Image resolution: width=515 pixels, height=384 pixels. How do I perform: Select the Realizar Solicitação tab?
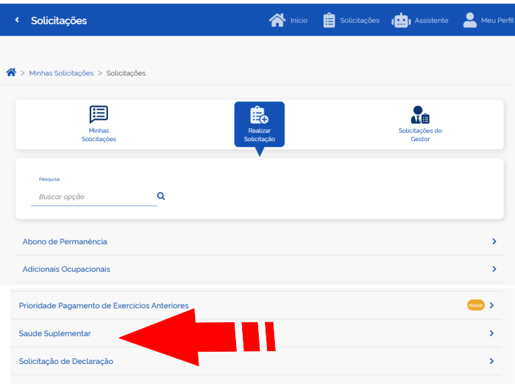pos(260,124)
